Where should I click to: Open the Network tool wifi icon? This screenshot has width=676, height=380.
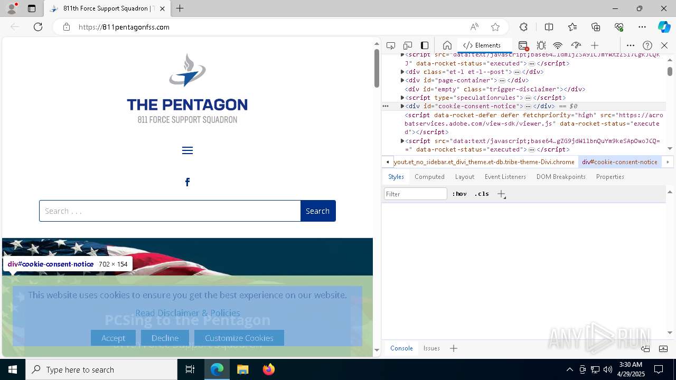[558, 45]
